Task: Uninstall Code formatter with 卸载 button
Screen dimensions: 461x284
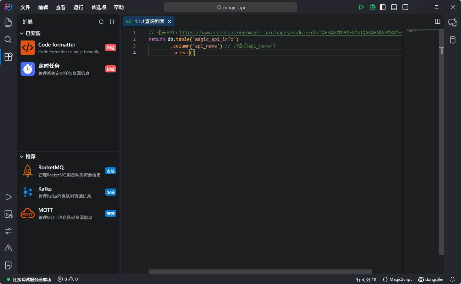Action: (111, 48)
